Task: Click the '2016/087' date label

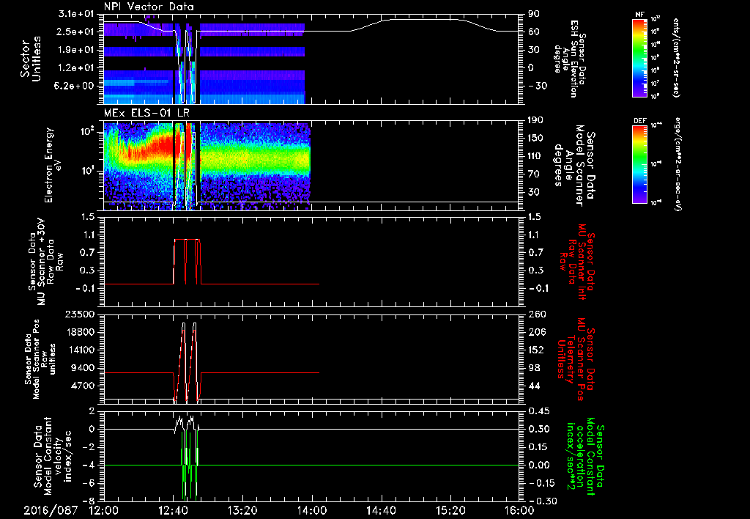Action: click(51, 511)
